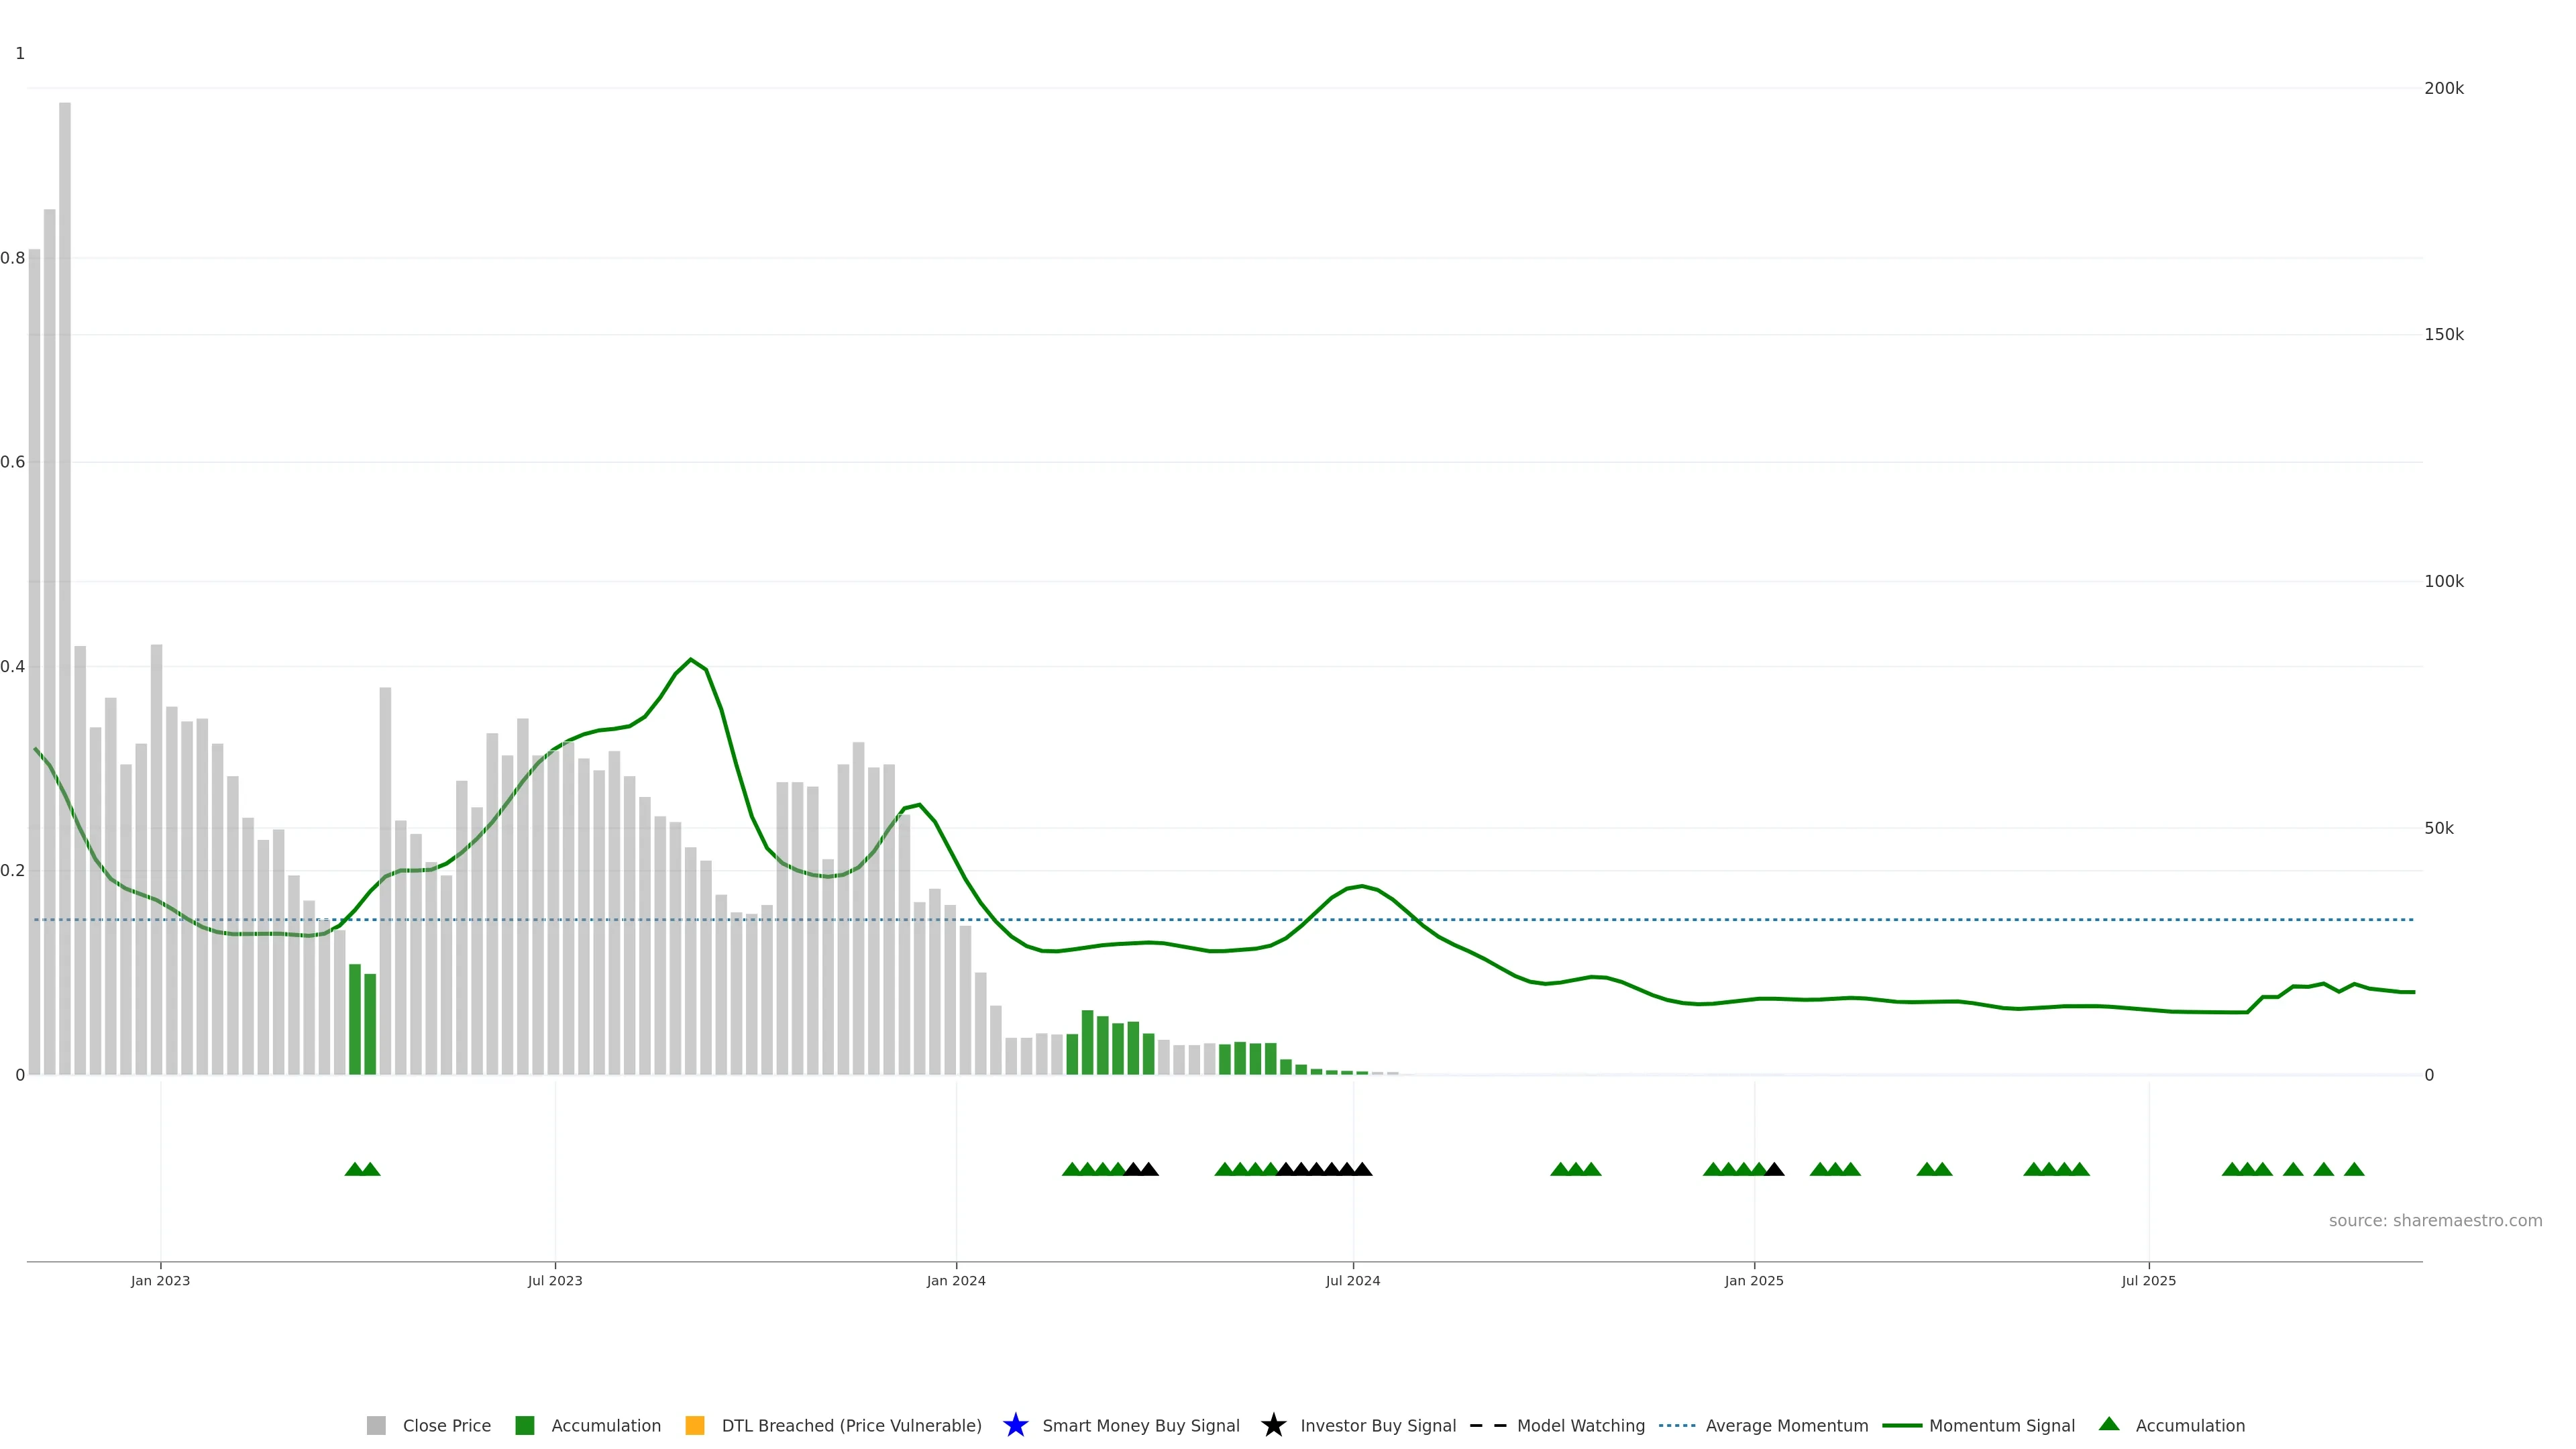
Task: Click the dashed Model Watching legend icon
Action: coord(1487,1425)
